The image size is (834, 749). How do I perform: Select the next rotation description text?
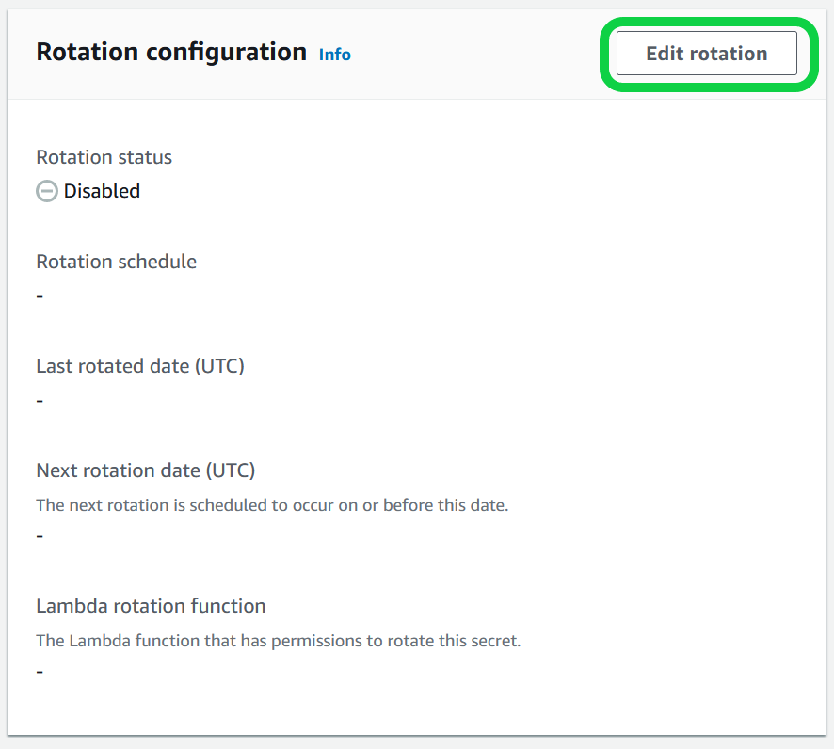[271, 505]
